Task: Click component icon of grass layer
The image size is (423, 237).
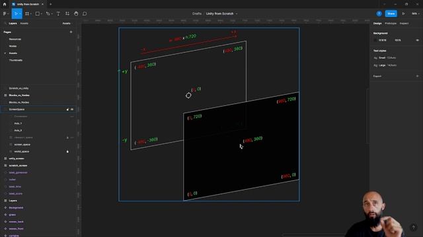Action: tap(5, 215)
